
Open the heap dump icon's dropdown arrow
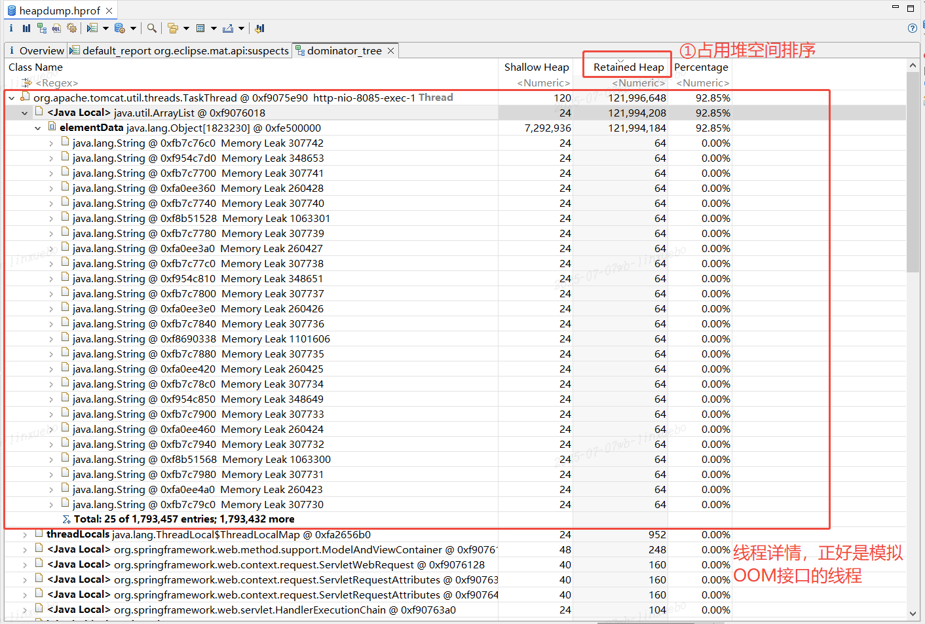(x=134, y=28)
